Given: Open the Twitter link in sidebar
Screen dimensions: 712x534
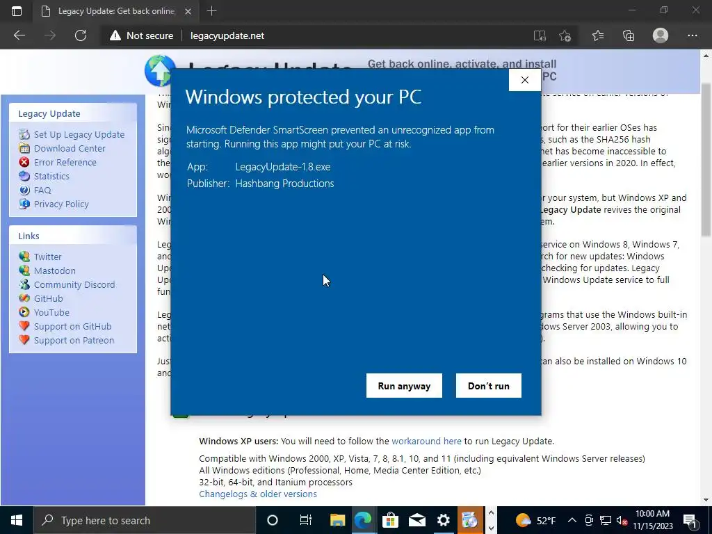Looking at the screenshot, I should click(48, 257).
